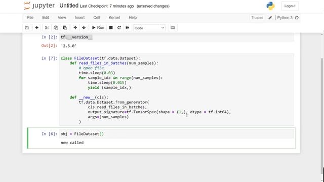Click the Trusted notebook button
The width and height of the screenshot is (324, 182).
(257, 18)
